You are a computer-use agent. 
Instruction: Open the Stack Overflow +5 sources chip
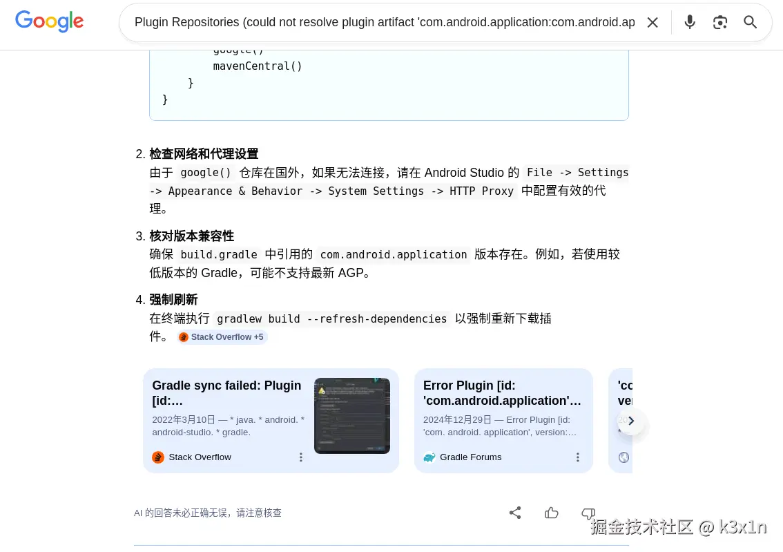pyautogui.click(x=222, y=337)
